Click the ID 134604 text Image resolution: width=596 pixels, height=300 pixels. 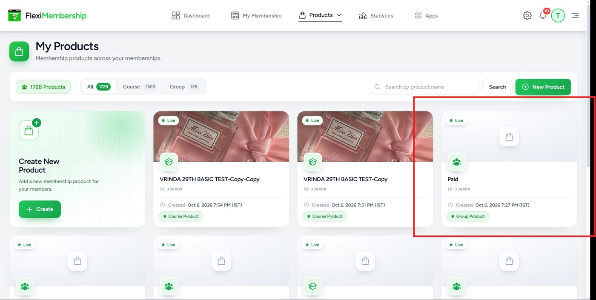point(459,189)
